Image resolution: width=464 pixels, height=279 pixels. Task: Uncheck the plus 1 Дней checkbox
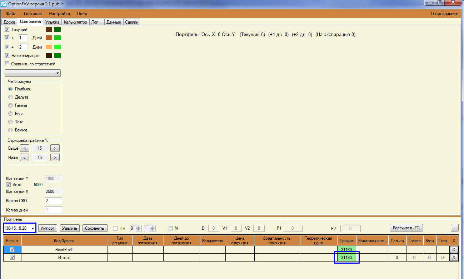click(x=7, y=38)
